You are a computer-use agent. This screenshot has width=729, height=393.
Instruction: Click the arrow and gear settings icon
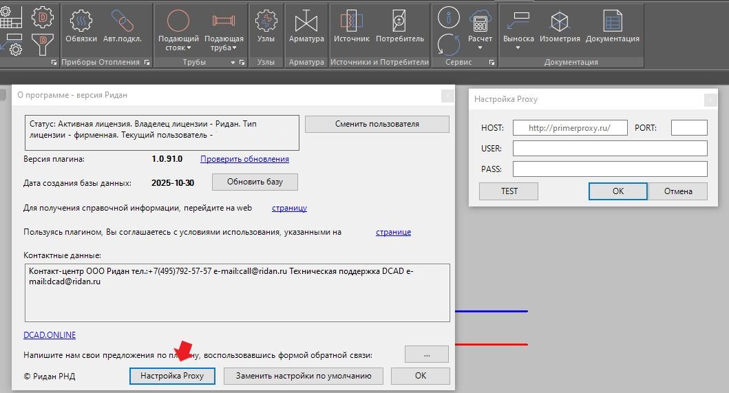click(x=11, y=45)
